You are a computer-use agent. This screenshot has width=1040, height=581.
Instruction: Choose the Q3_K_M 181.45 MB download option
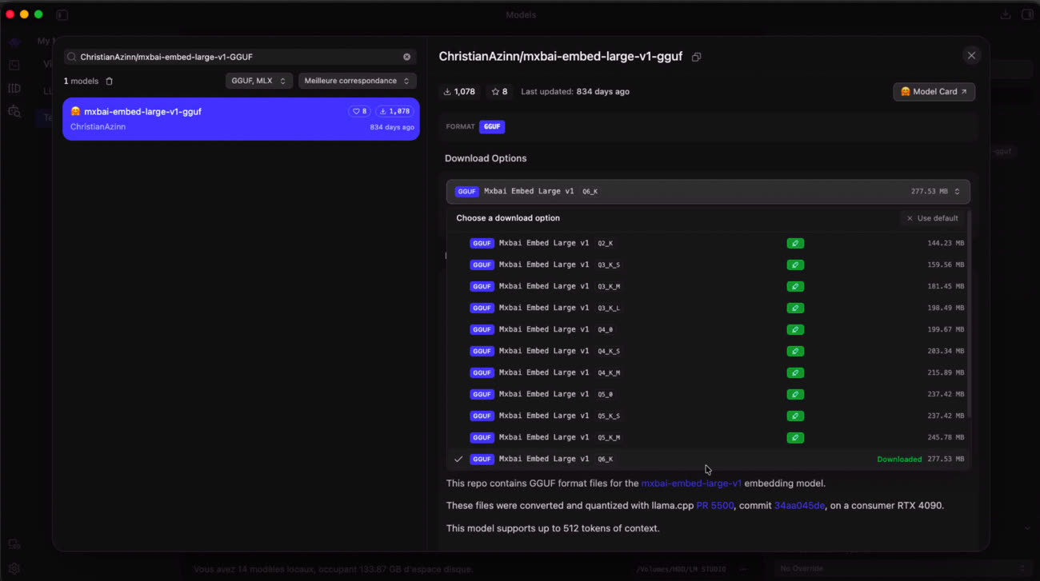[x=708, y=286]
